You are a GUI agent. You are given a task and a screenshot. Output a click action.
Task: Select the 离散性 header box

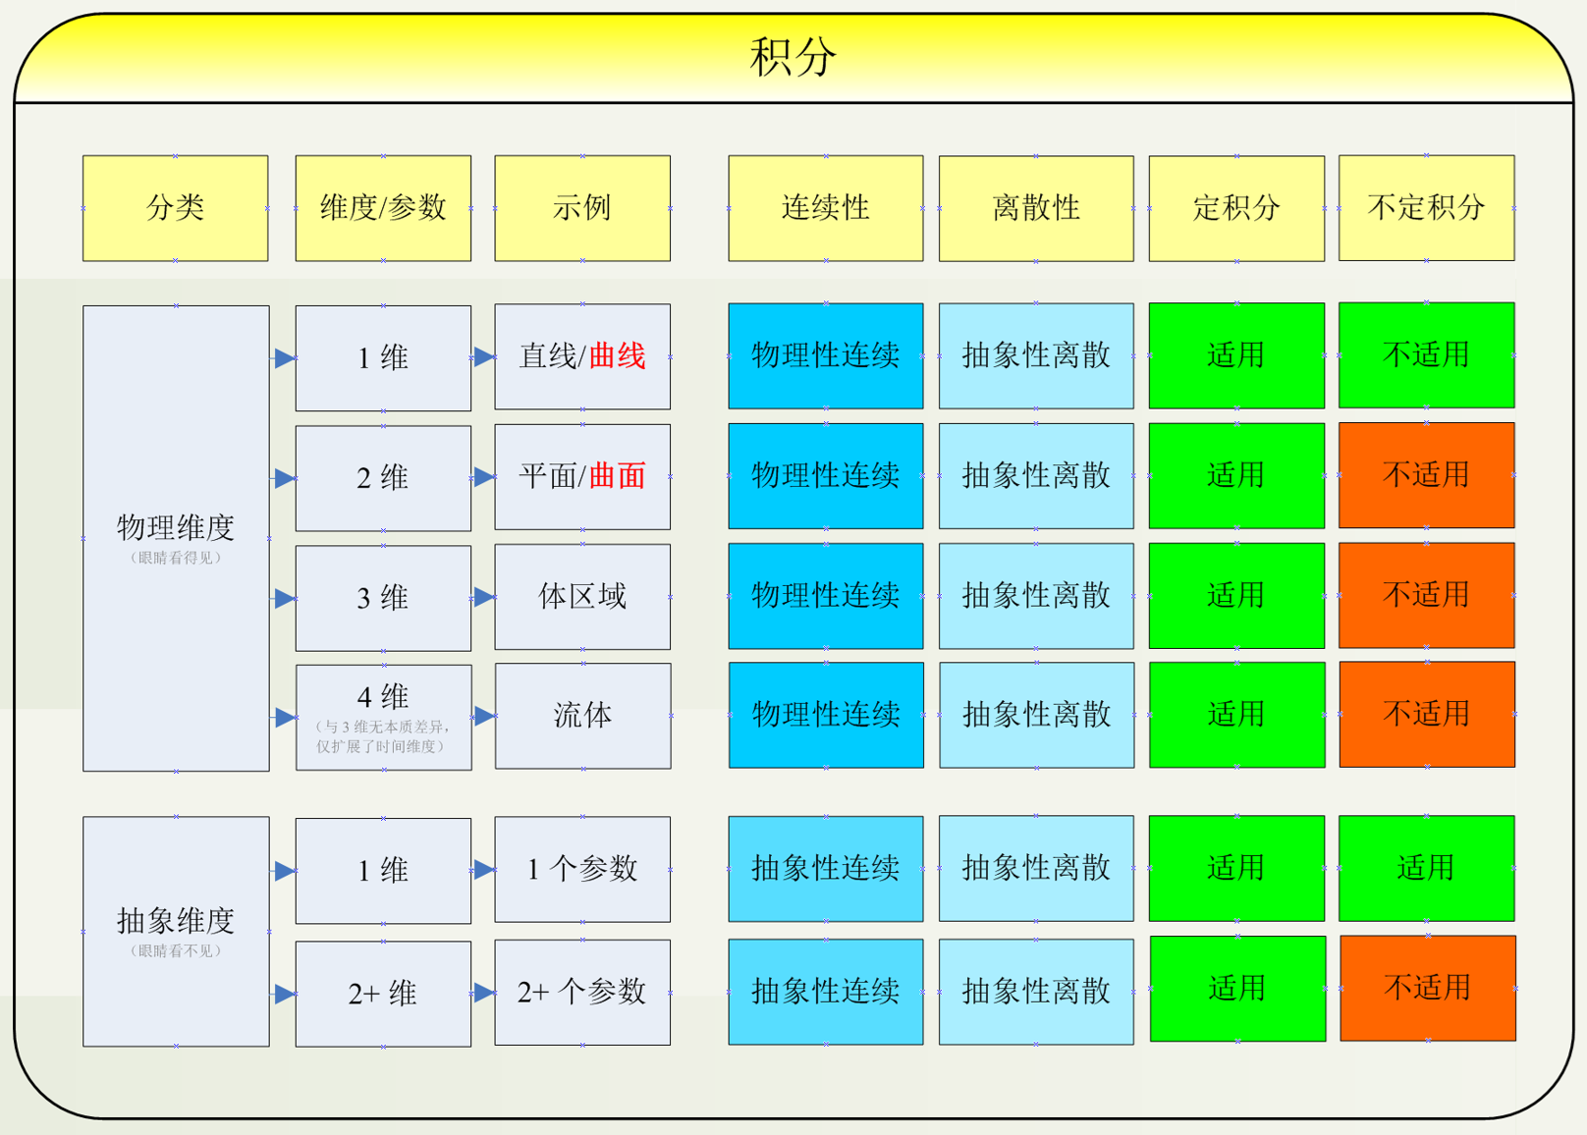click(x=1036, y=208)
